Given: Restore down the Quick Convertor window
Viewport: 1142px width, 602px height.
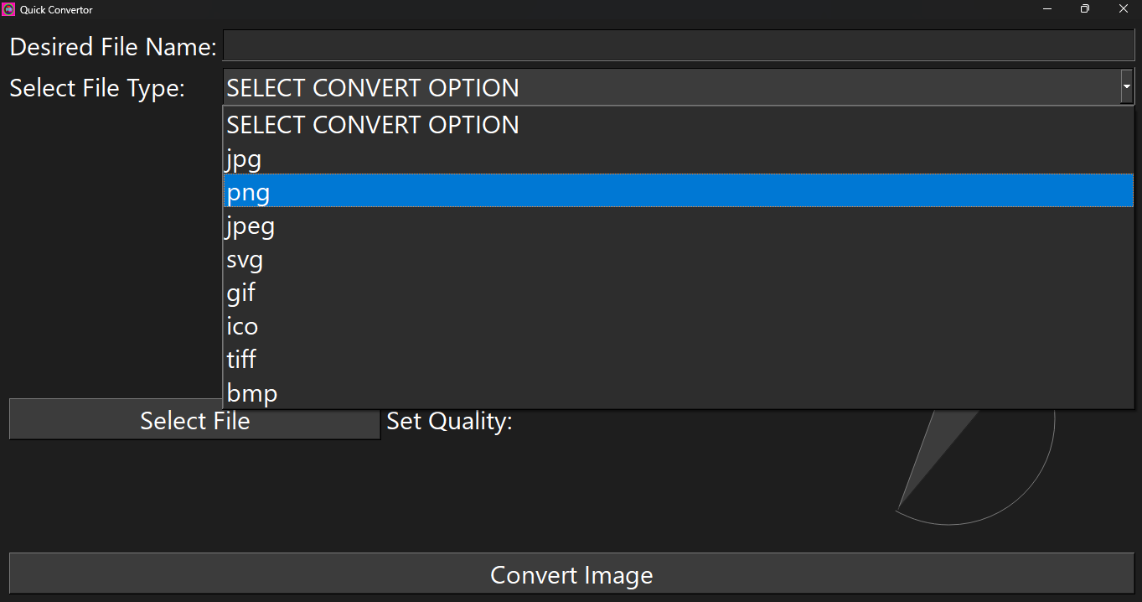Looking at the screenshot, I should coord(1085,9).
